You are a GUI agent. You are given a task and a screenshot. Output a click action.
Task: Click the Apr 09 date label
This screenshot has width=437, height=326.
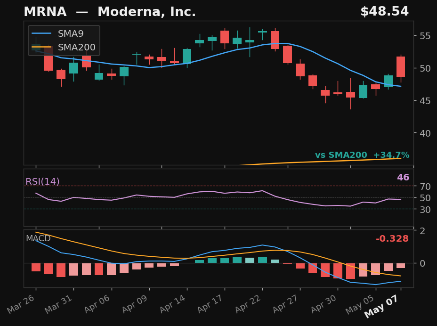click(135, 304)
